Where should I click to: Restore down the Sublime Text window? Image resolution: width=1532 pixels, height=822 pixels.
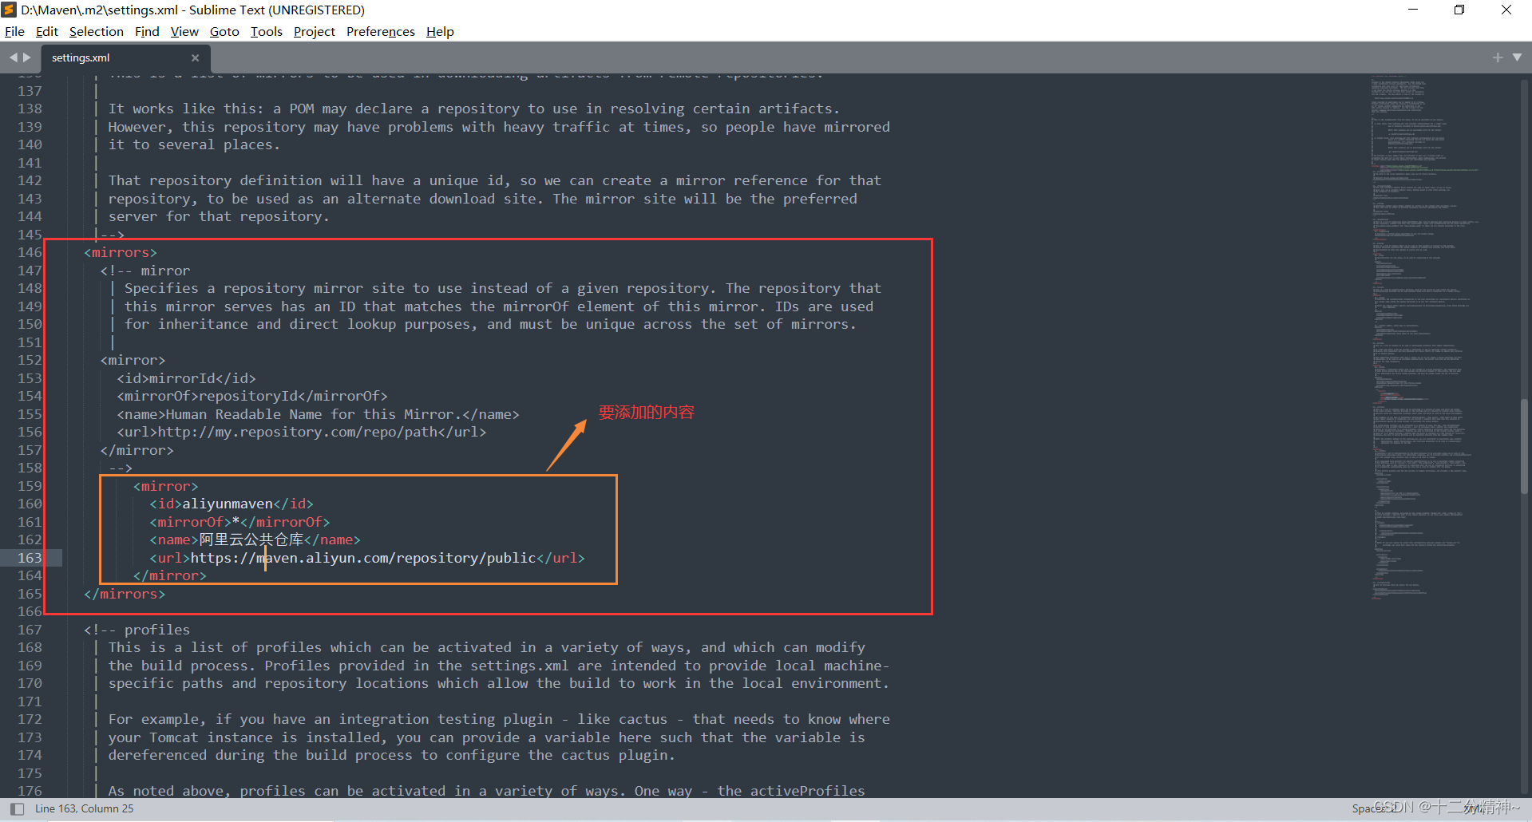click(x=1459, y=10)
